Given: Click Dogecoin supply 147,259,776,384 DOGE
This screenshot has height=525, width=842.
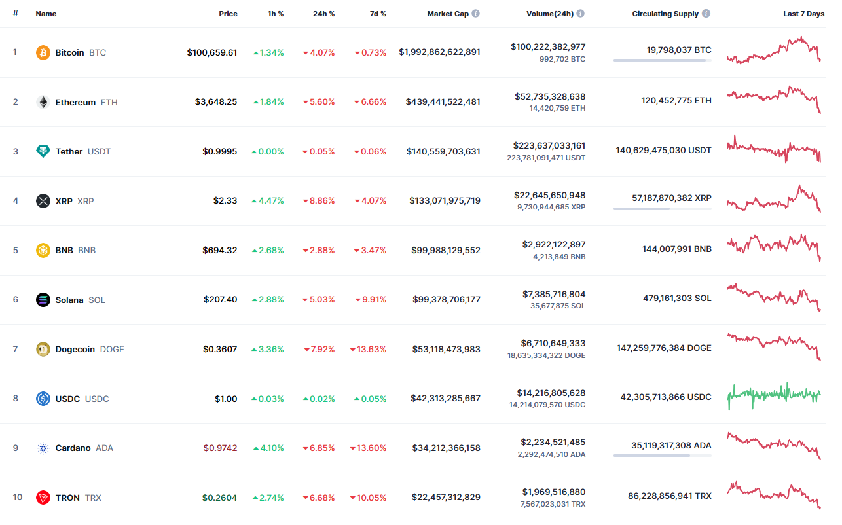Looking at the screenshot, I should 664,348.
